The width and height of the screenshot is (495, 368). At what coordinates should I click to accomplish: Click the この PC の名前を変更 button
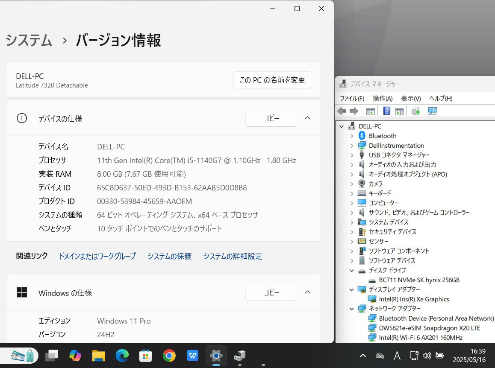coord(272,80)
